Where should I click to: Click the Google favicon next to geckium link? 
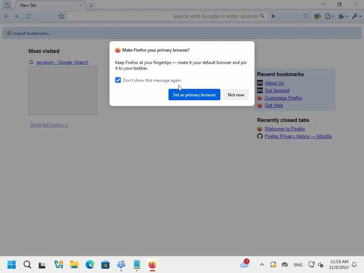pos(31,62)
